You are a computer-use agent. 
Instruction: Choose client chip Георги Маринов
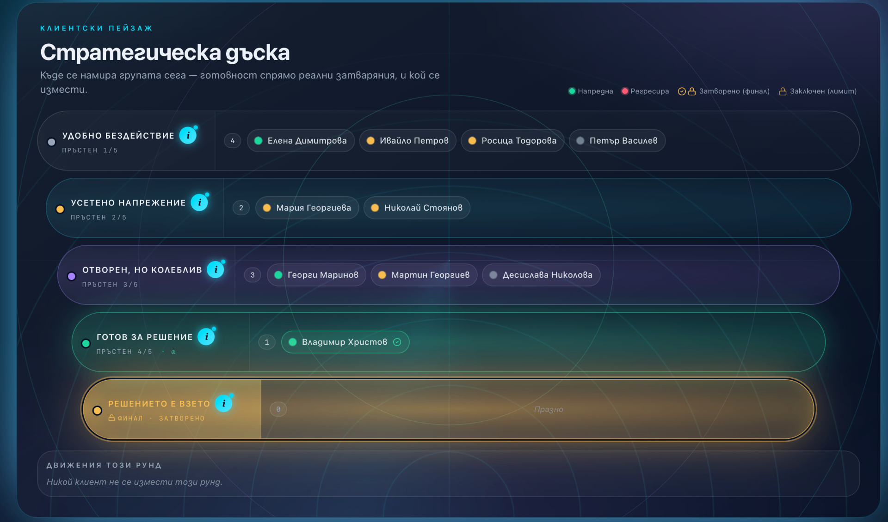coord(316,275)
